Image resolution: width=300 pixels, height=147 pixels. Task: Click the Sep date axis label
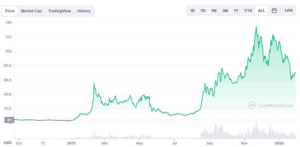point(210,143)
